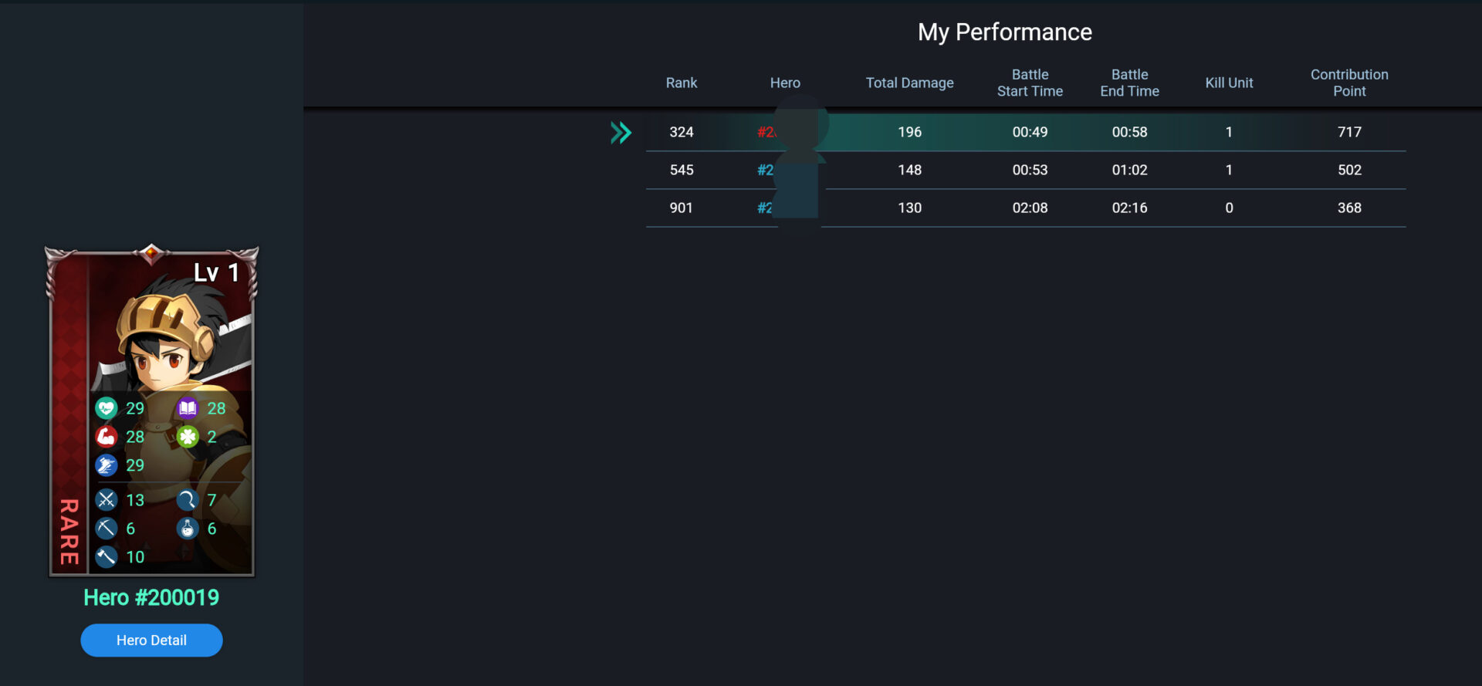Click the RARE rarity label on card
Image resolution: width=1482 pixels, height=686 pixels.
coord(69,532)
